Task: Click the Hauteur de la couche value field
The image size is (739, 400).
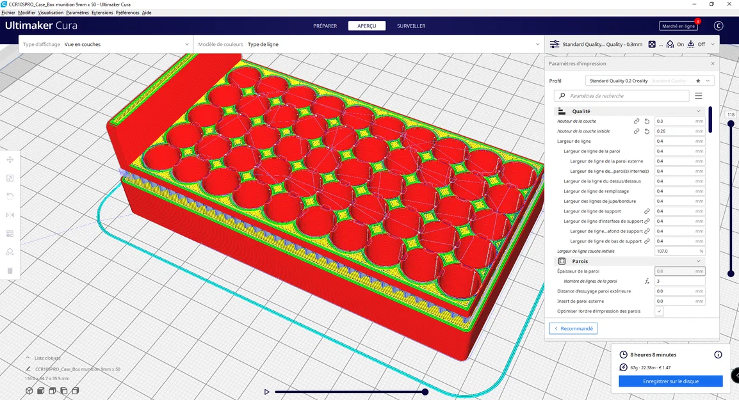Action: point(679,121)
